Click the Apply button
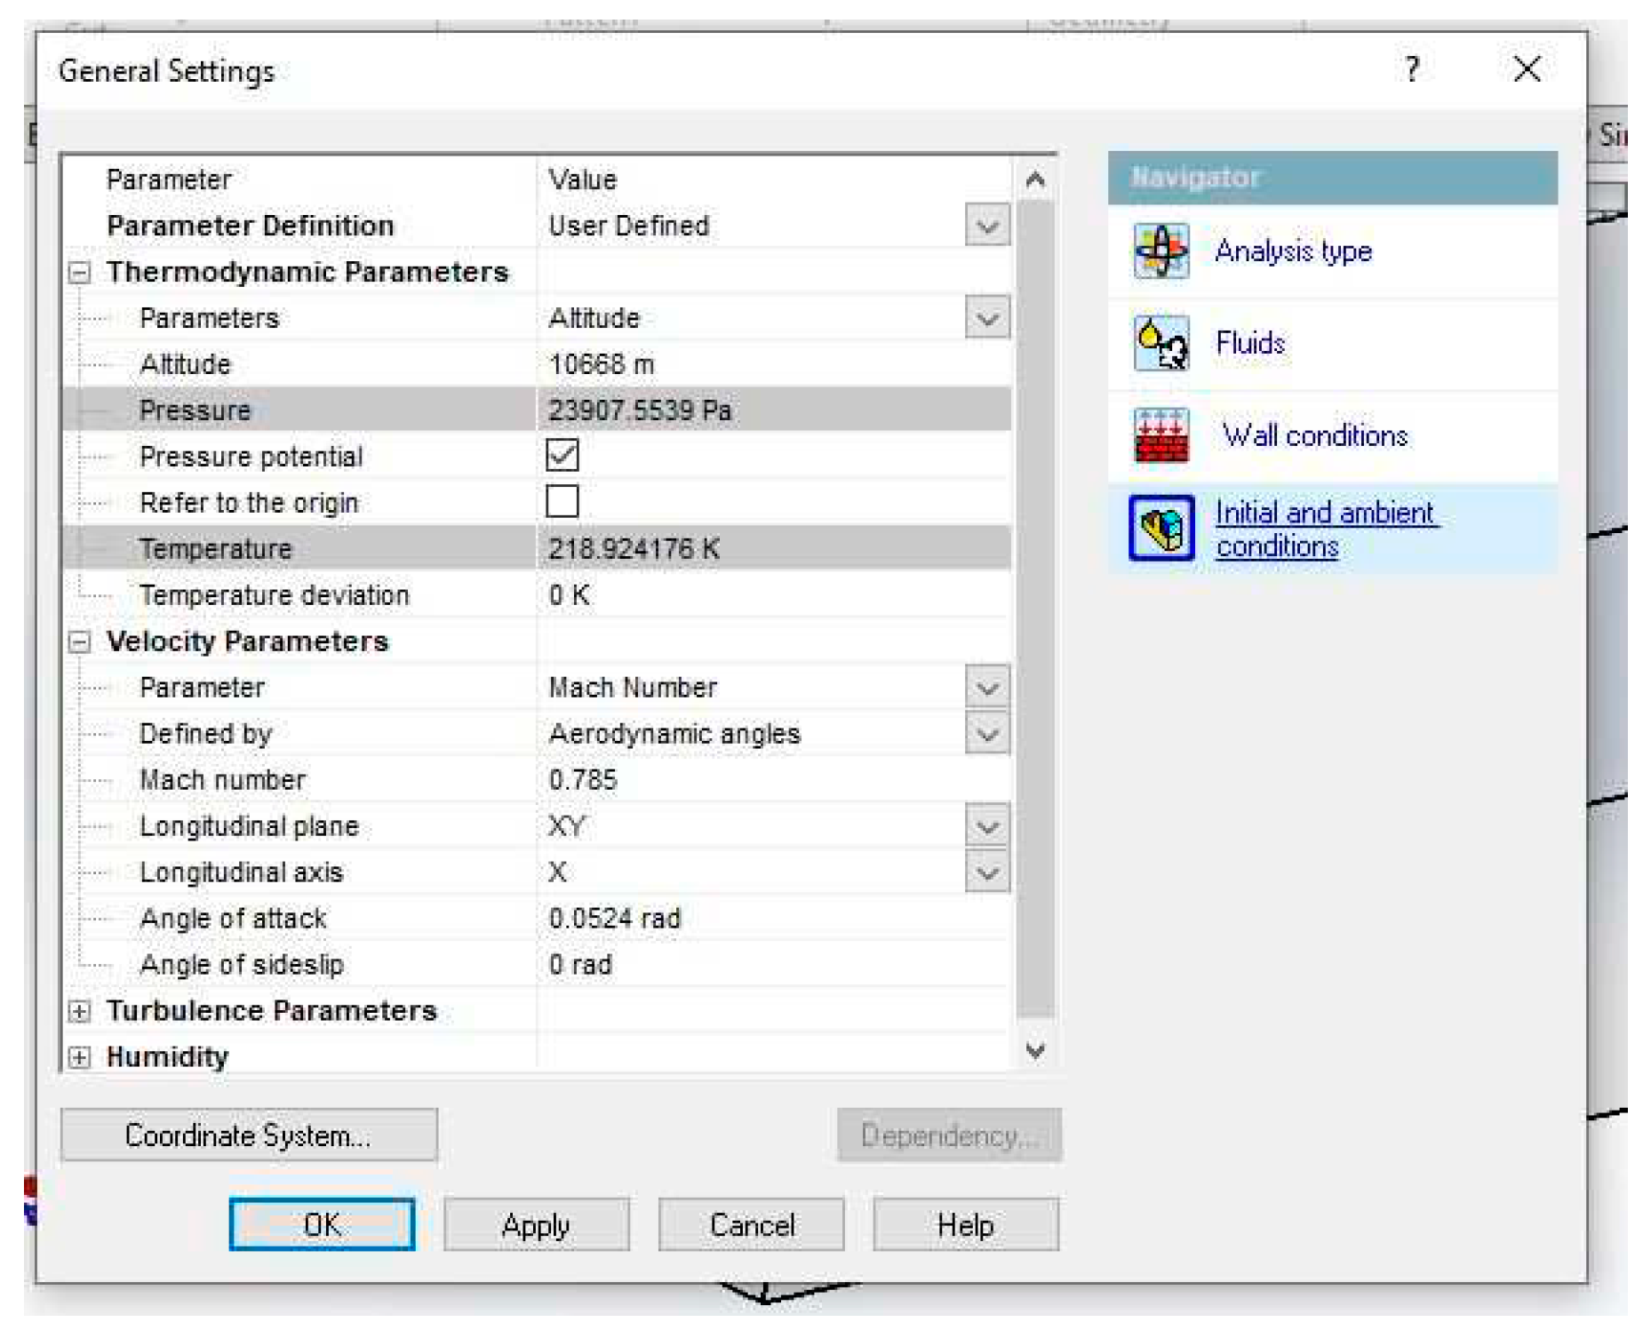 pos(536,1225)
